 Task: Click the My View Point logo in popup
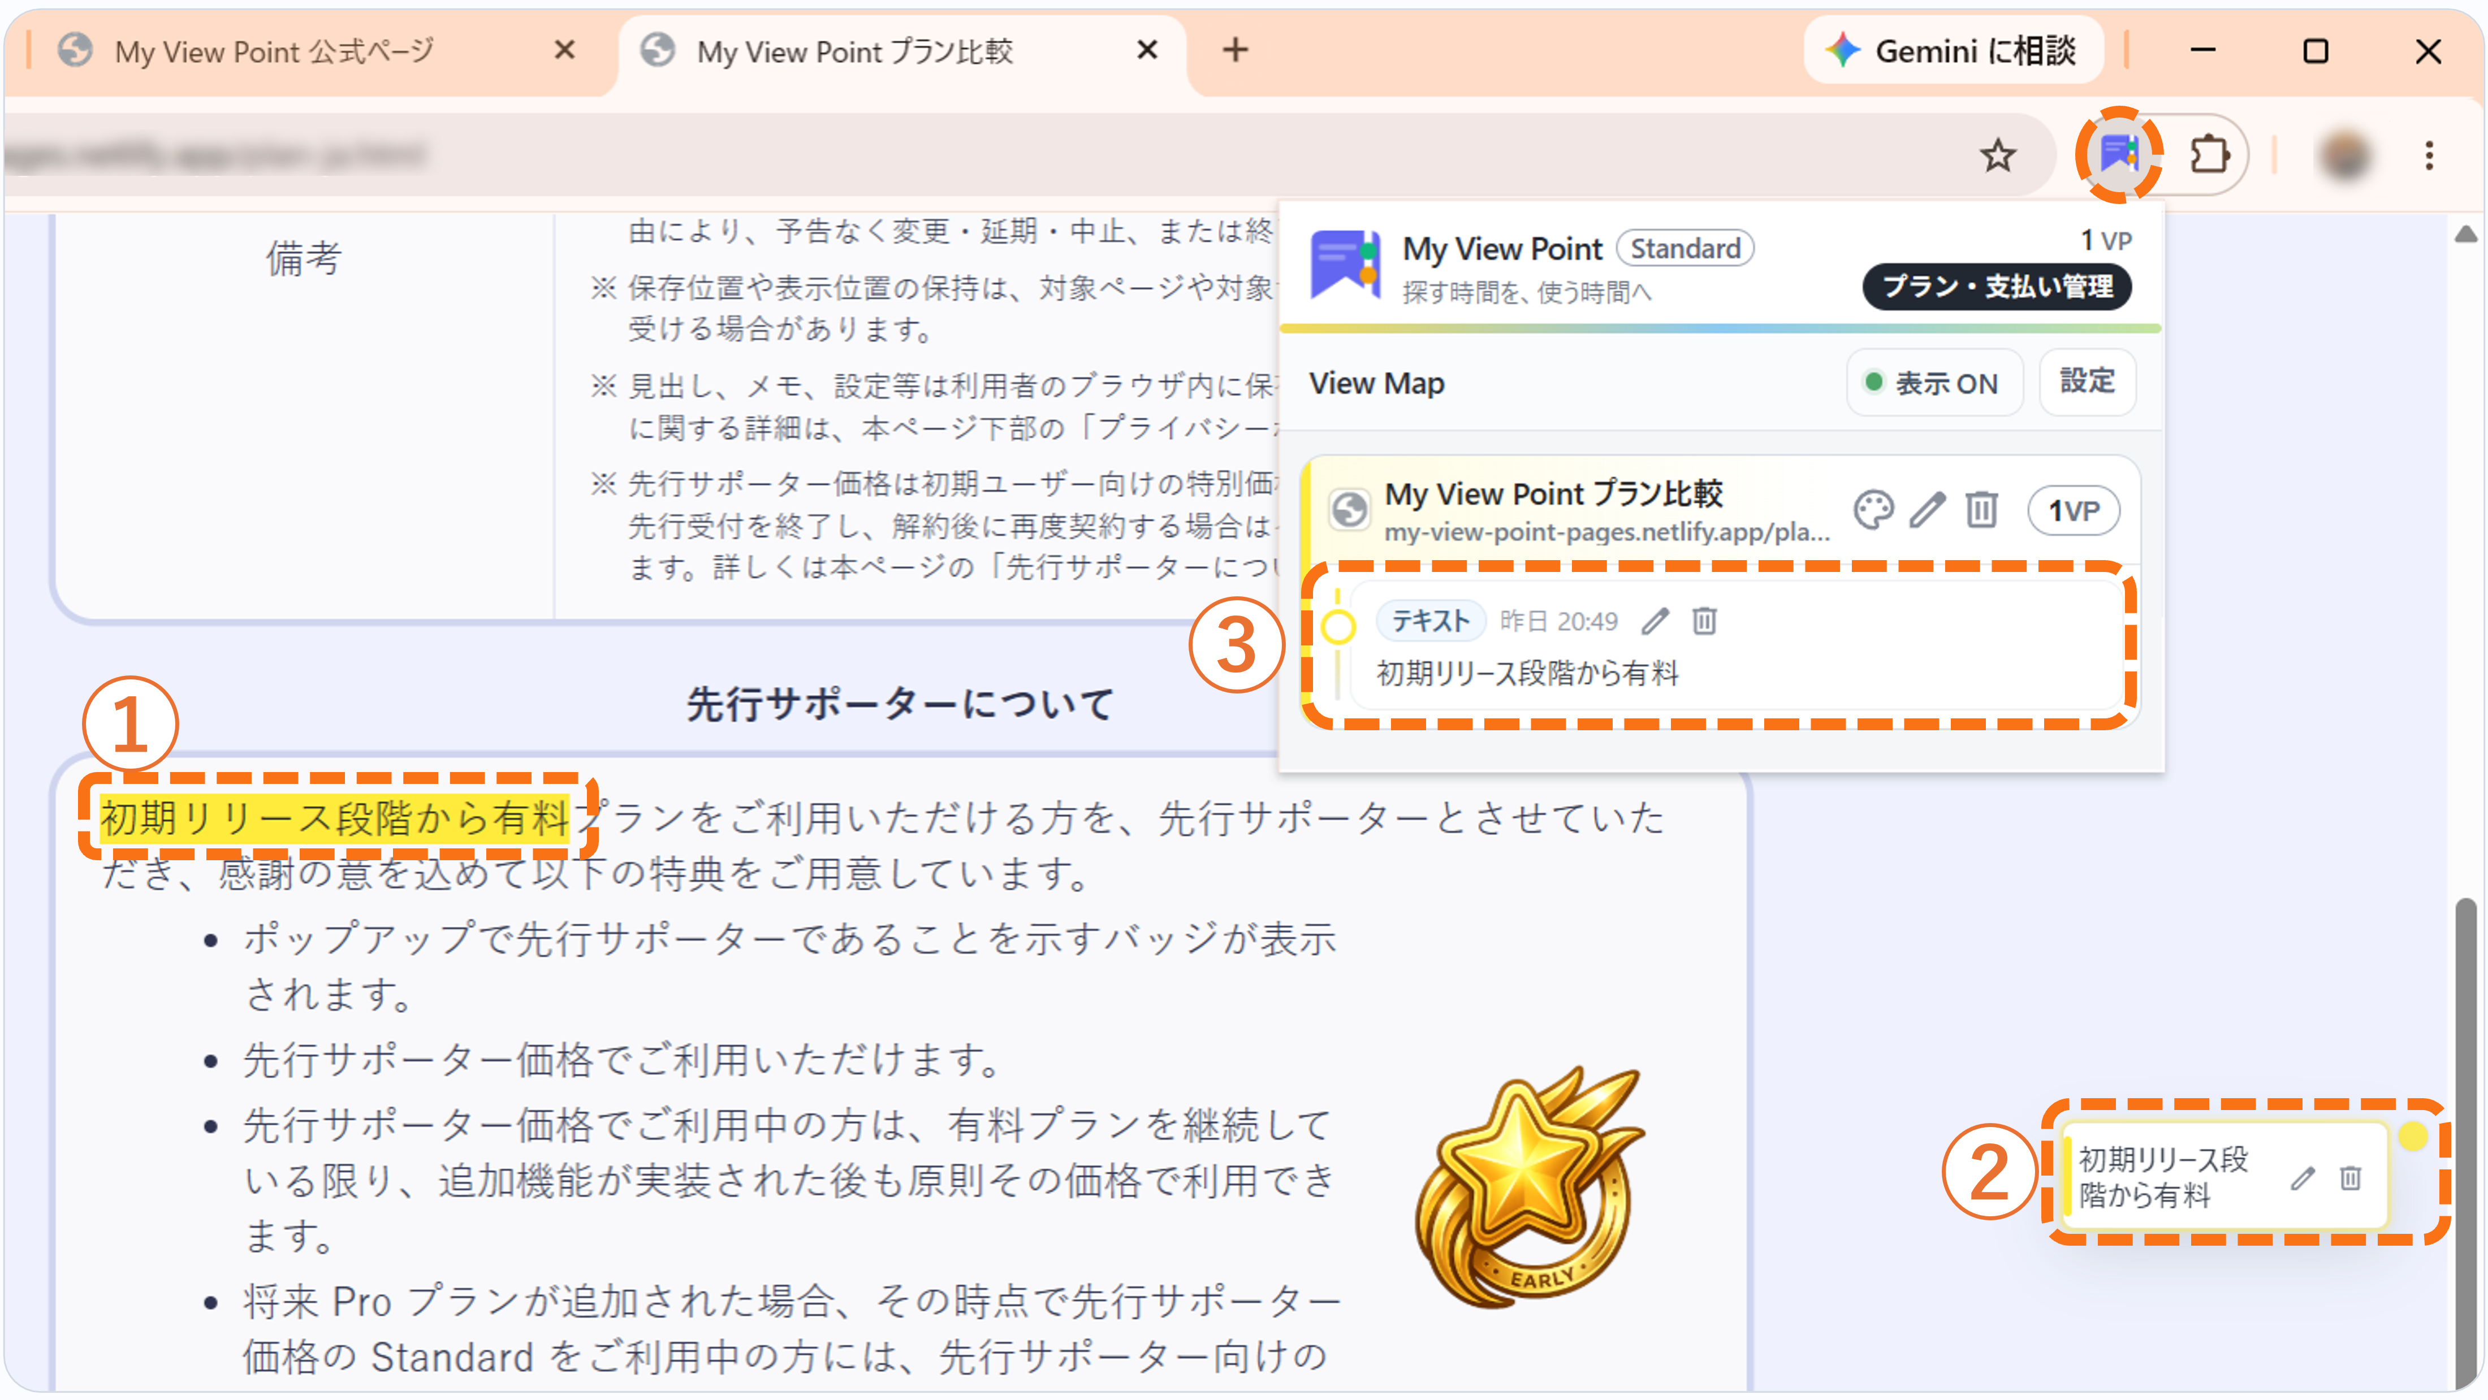click(1345, 265)
